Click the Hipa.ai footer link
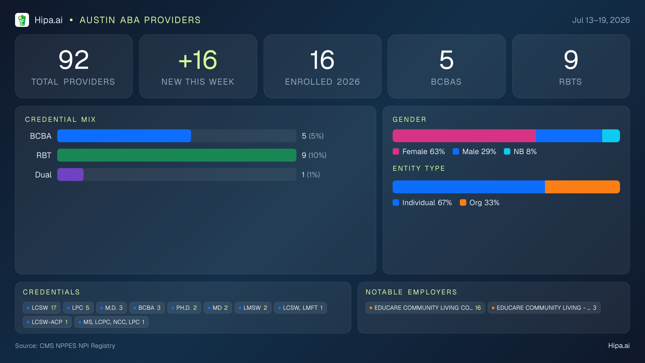Viewport: 645px width, 363px height. pos(619,346)
